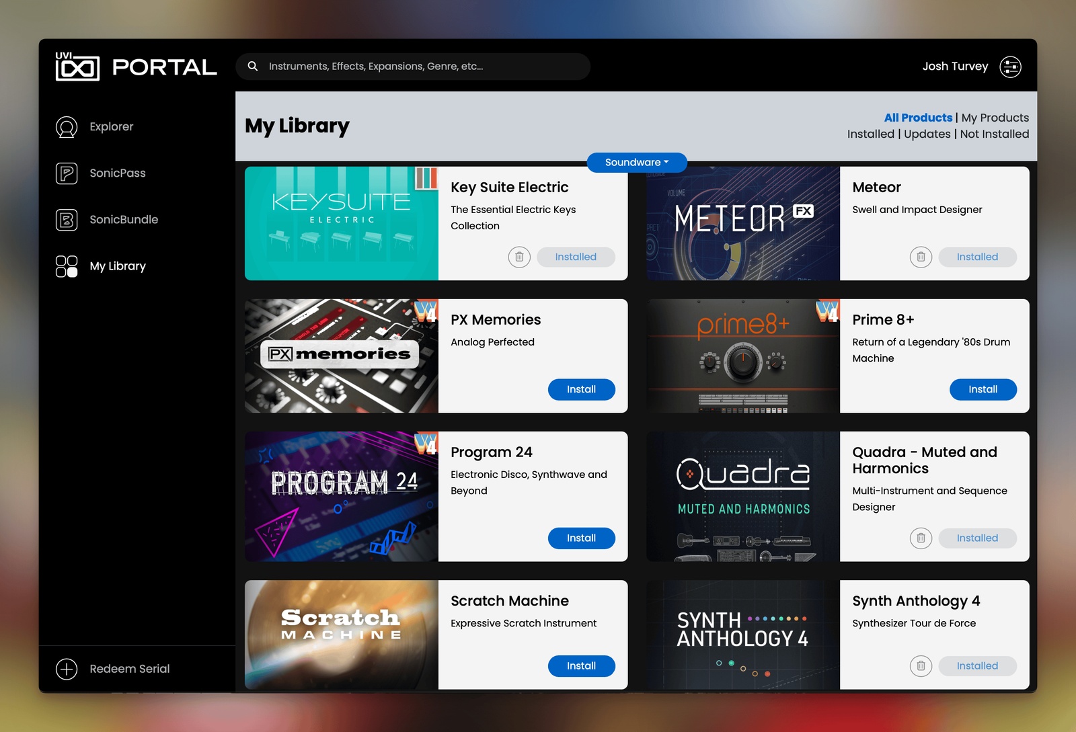Open the Scratch Machine thumbnail
1076x732 pixels.
342,635
